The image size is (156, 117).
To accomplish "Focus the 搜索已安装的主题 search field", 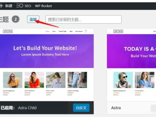I will click(84, 19).
